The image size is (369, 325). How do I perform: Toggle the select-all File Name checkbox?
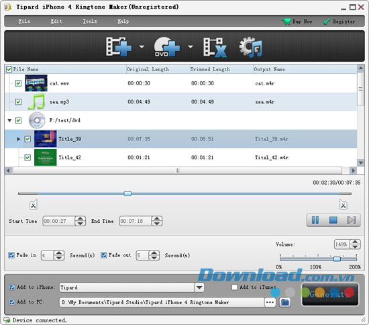tap(9, 69)
